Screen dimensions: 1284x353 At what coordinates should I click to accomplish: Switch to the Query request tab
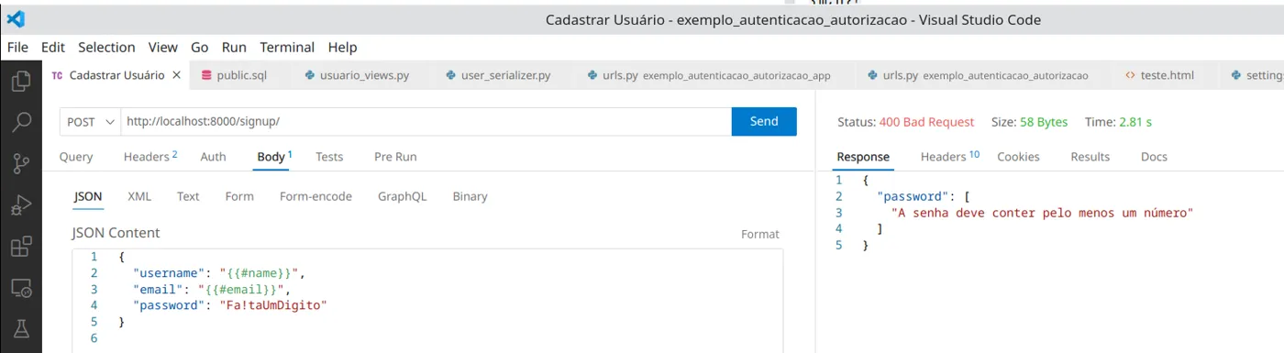click(76, 157)
